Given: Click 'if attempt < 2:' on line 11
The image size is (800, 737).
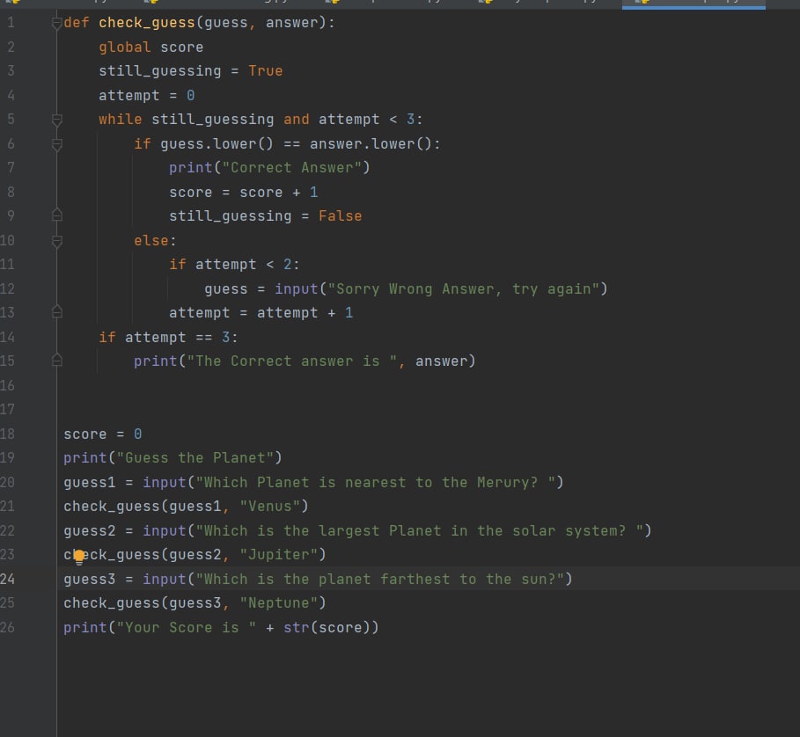Looking at the screenshot, I should click(234, 265).
